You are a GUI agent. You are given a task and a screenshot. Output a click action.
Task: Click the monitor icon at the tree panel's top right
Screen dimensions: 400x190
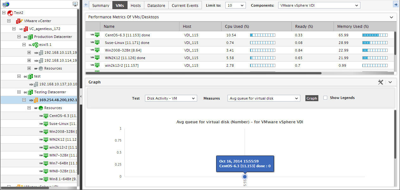click(75, 4)
